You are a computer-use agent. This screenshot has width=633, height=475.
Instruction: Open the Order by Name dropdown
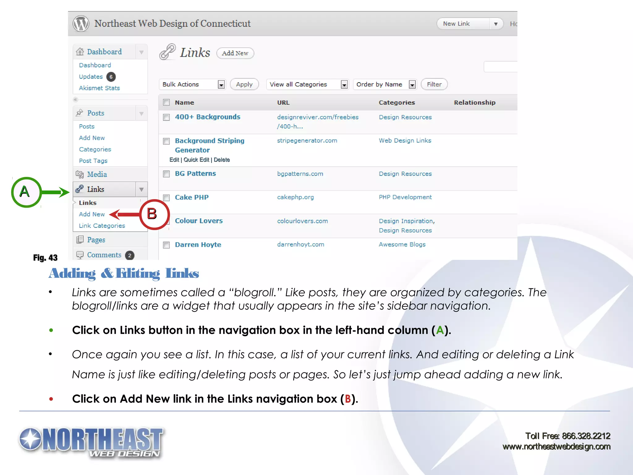(x=385, y=84)
